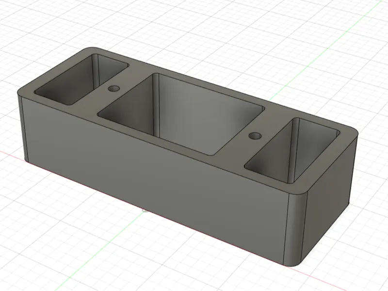
Task: Select the small round hole beside the left pocket
Action: click(x=114, y=88)
